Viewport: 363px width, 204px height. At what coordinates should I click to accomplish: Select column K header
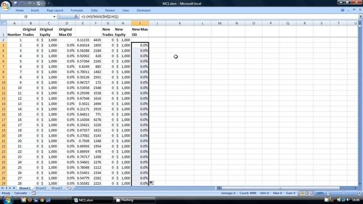pos(180,23)
